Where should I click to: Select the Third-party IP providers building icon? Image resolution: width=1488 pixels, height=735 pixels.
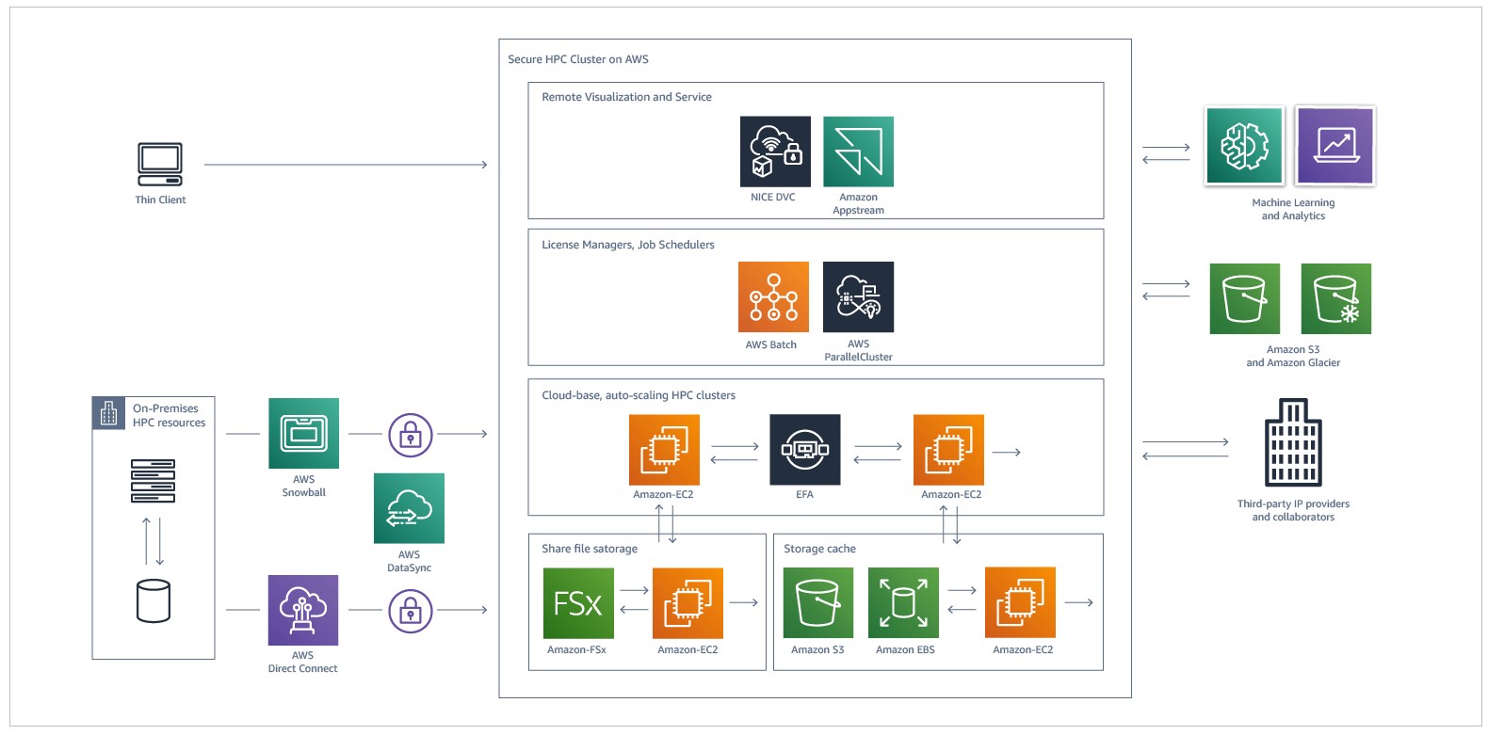point(1293,441)
